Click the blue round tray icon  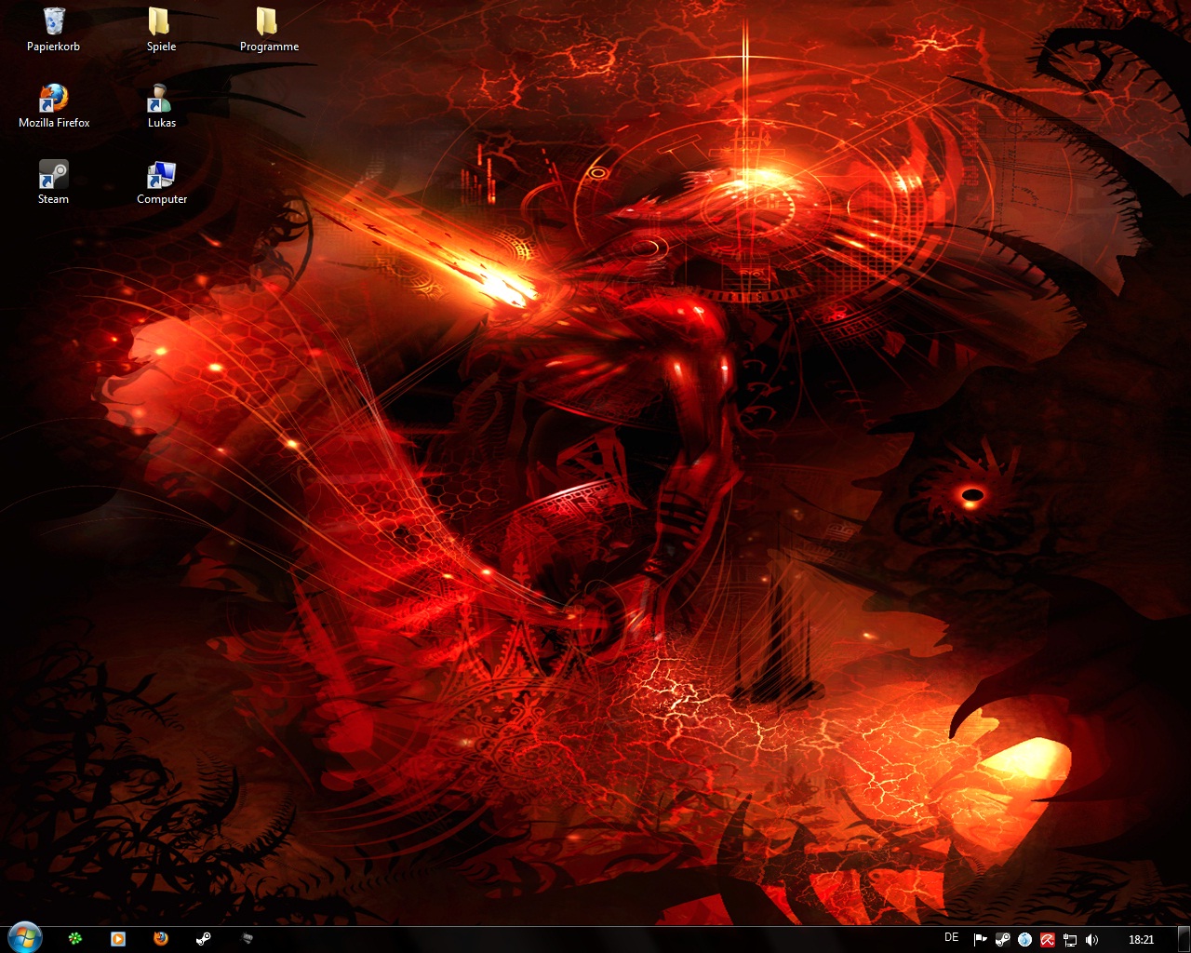pyautogui.click(x=1024, y=940)
